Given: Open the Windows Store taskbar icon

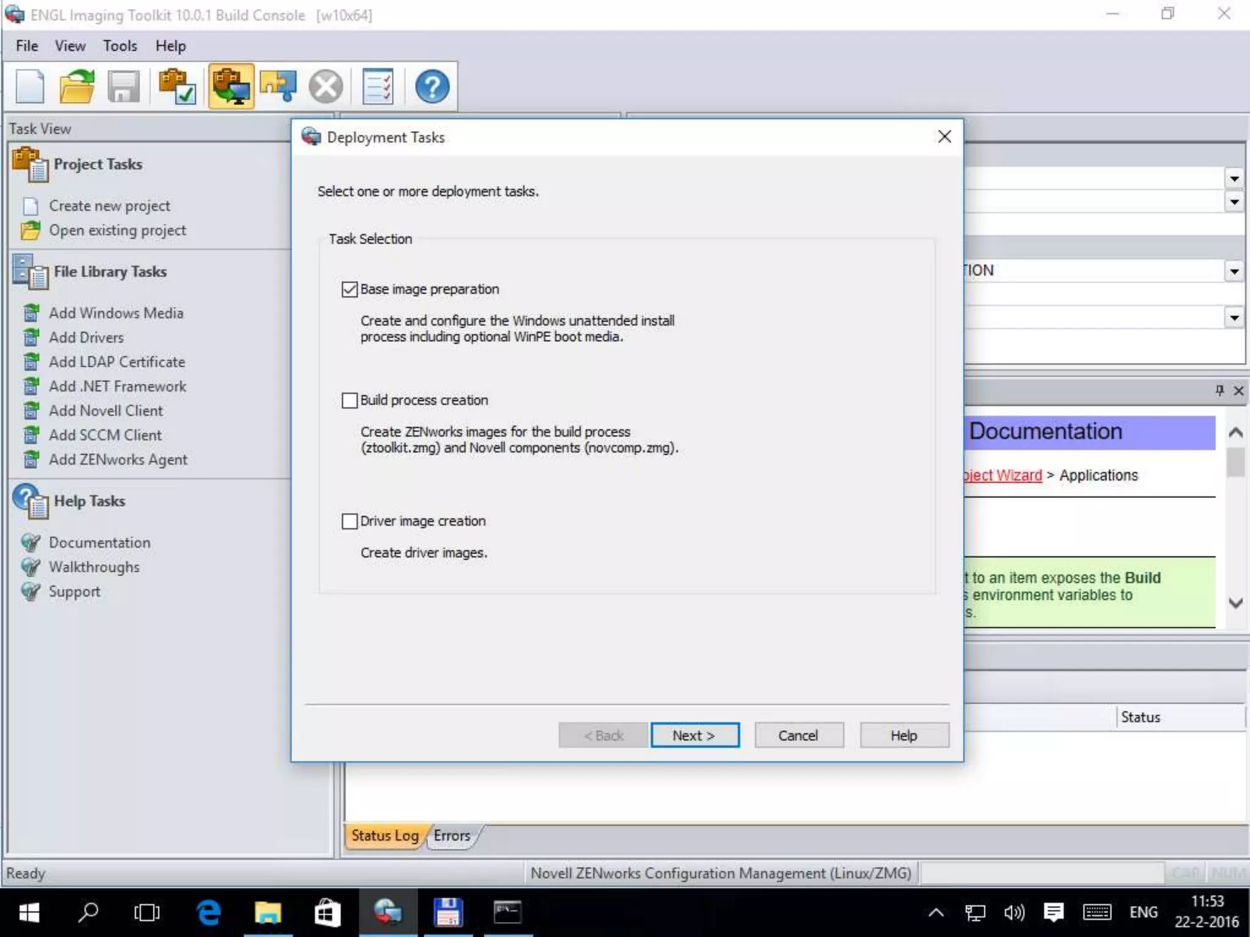Looking at the screenshot, I should (x=327, y=913).
